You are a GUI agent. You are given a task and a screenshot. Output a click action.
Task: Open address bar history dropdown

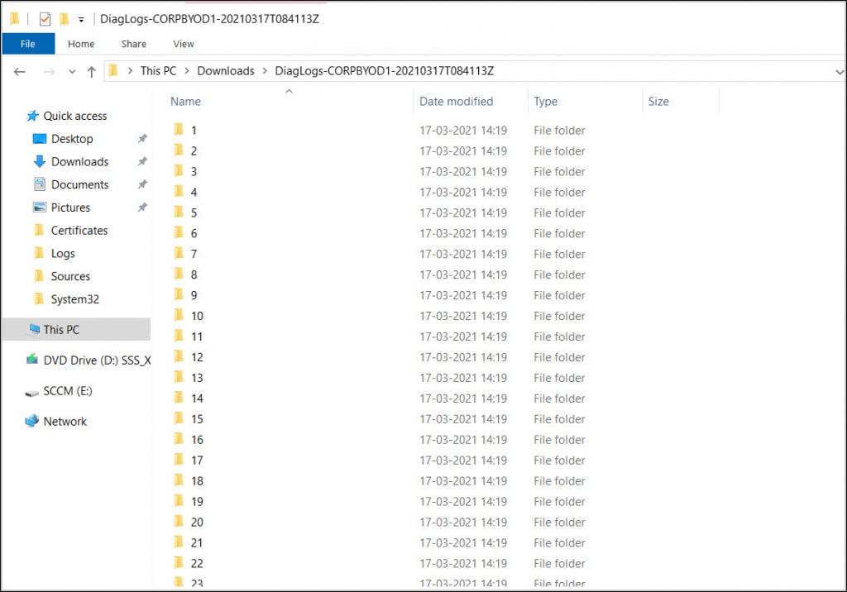point(839,71)
